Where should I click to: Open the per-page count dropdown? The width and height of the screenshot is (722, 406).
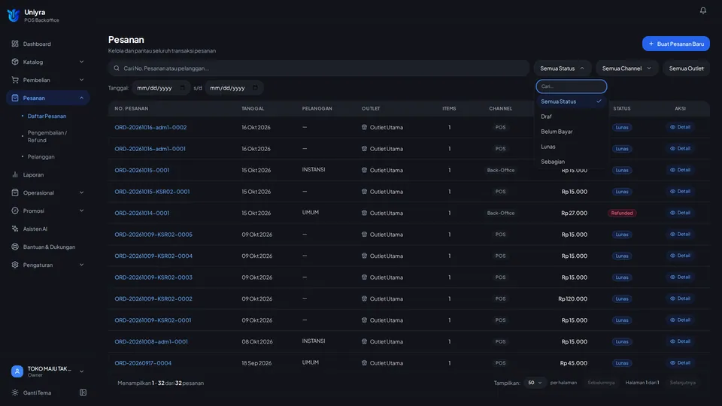click(x=535, y=383)
